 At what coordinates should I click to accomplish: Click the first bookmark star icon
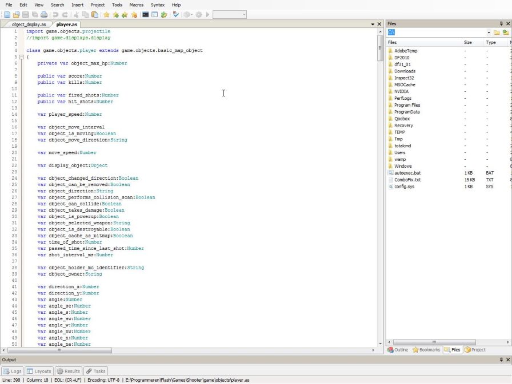[x=106, y=14]
